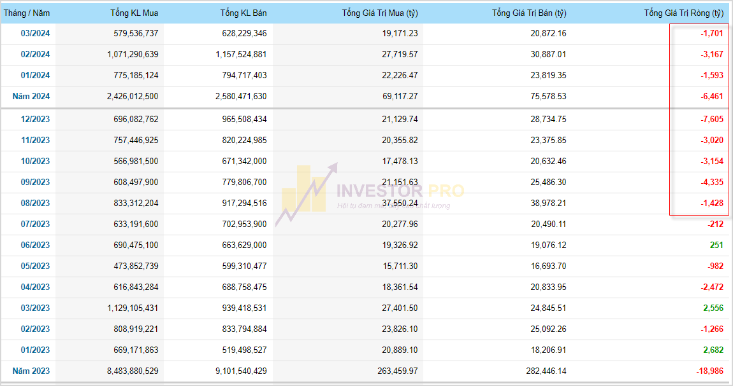Select the -18,986 yearly net total cell
The image size is (733, 386).
coord(709,371)
